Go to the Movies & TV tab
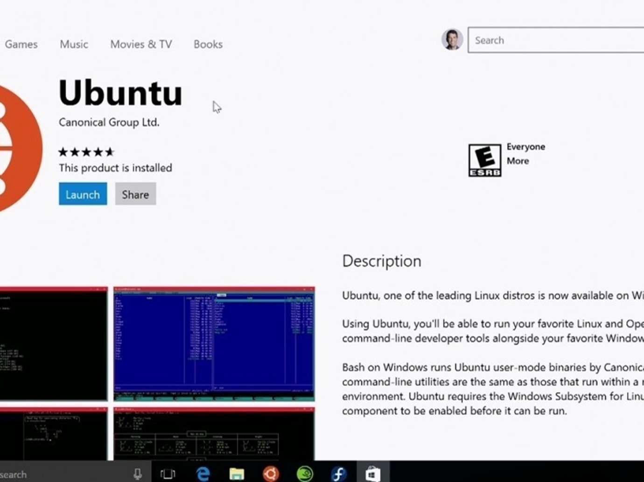The height and width of the screenshot is (482, 644). pos(141,44)
